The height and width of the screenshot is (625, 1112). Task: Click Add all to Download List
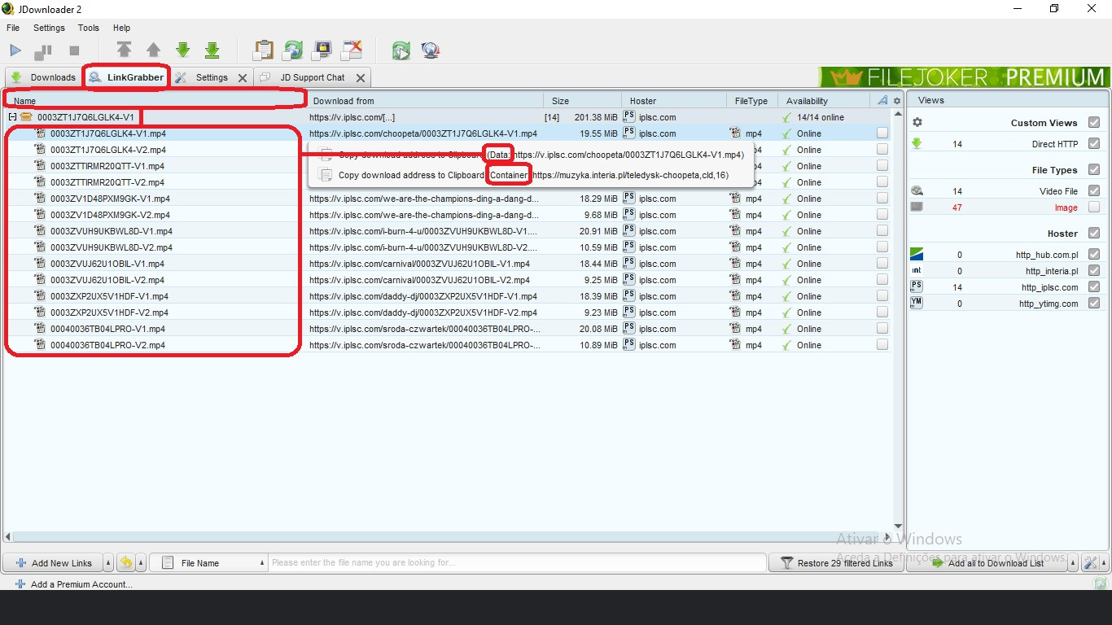(987, 562)
